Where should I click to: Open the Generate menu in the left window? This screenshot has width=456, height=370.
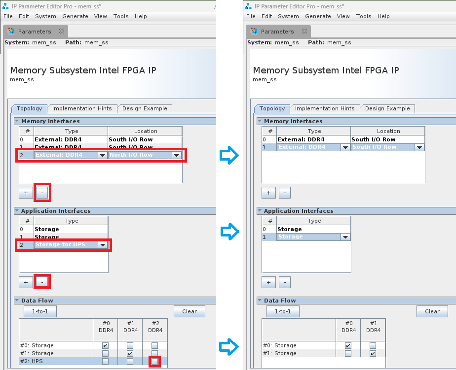click(x=75, y=16)
